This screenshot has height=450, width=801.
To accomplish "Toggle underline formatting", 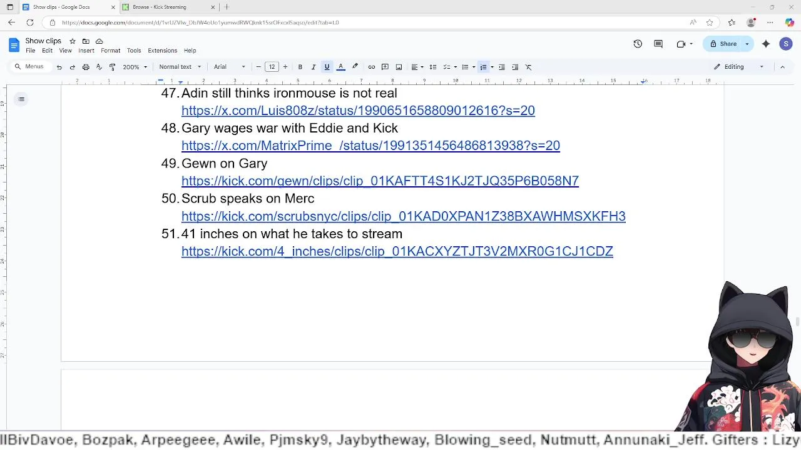I will [327, 67].
